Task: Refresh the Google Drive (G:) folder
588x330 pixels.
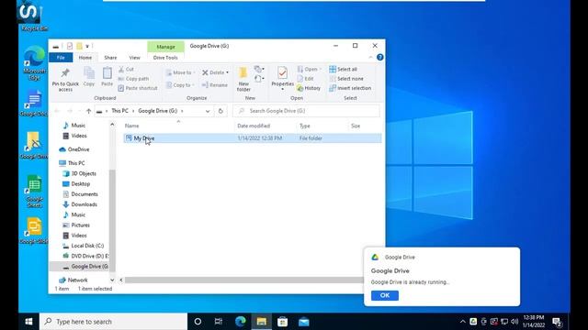Action: 220,111
